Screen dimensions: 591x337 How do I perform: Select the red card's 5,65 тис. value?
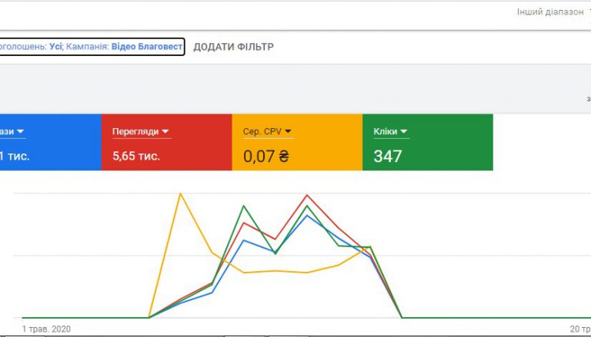(136, 156)
